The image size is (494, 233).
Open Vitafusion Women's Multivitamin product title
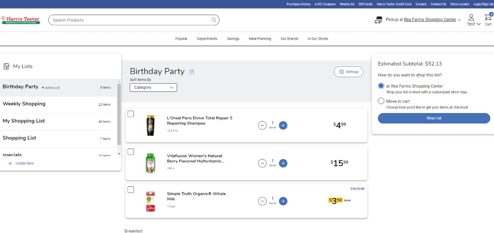point(196,159)
